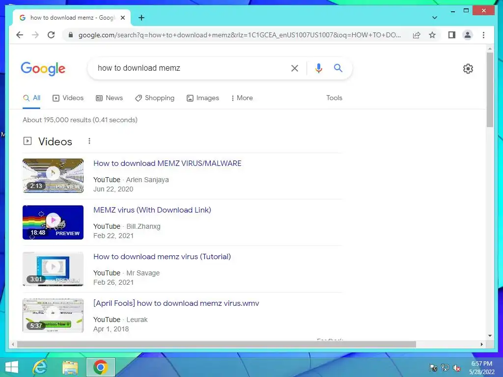
Task: Close the 'how to download memz' tab
Action: [x=122, y=18]
